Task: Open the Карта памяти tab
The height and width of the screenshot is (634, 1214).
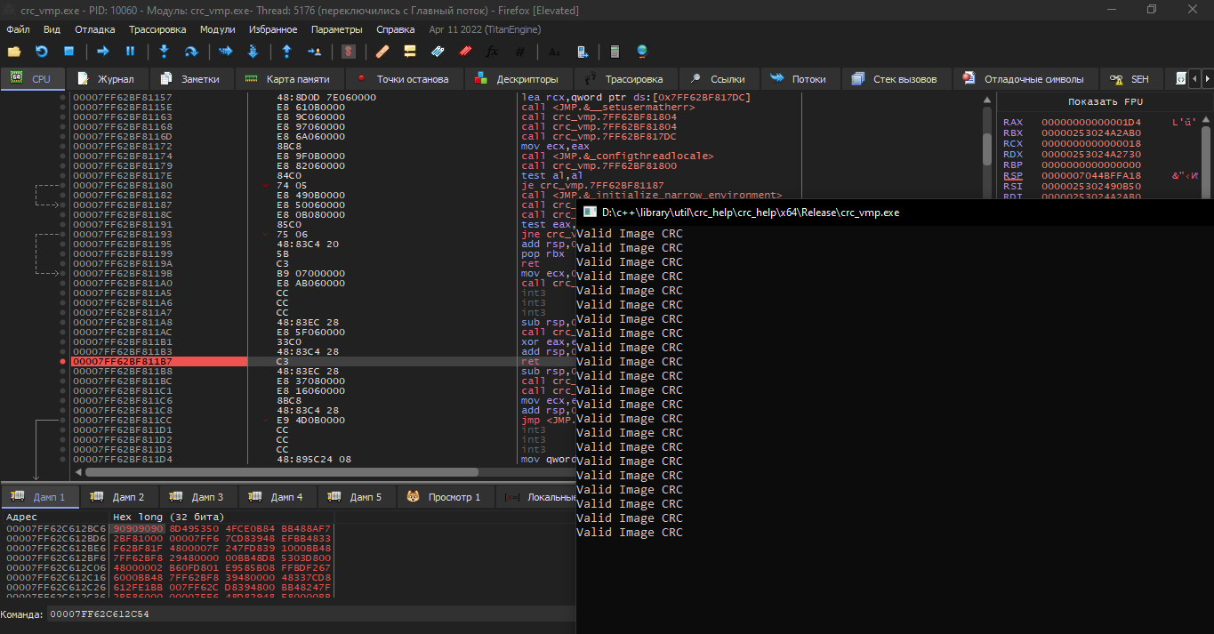Action: tap(288, 79)
